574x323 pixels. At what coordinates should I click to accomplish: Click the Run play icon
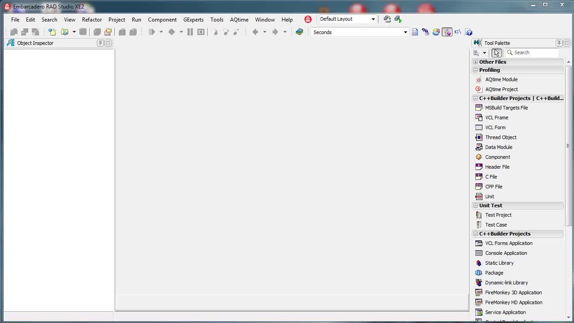(152, 32)
